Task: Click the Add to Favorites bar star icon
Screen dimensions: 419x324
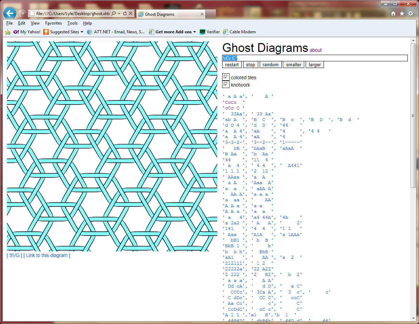Action: tap(8, 32)
